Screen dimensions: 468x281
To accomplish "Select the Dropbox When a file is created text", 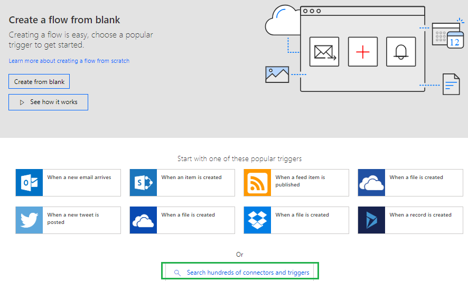I will pyautogui.click(x=302, y=215).
